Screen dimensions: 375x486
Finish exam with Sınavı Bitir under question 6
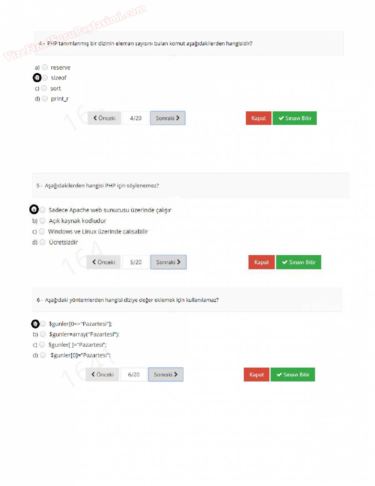pyautogui.click(x=292, y=375)
